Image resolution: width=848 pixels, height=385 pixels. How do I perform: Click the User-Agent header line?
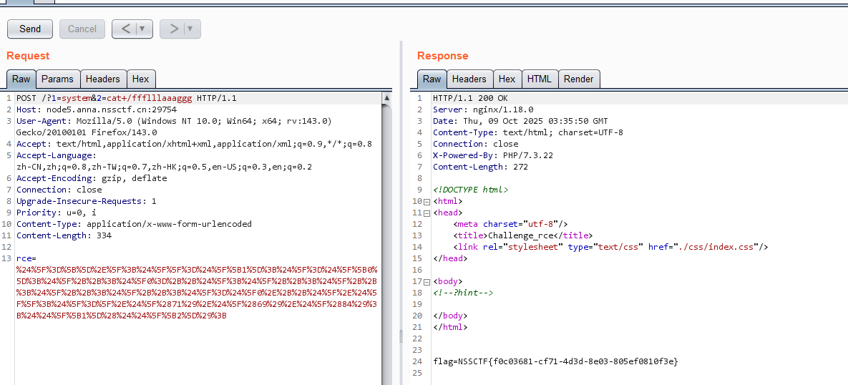(x=174, y=127)
